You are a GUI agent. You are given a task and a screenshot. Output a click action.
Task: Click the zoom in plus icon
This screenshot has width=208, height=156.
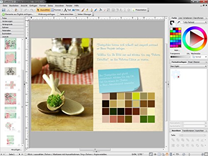[203, 154]
